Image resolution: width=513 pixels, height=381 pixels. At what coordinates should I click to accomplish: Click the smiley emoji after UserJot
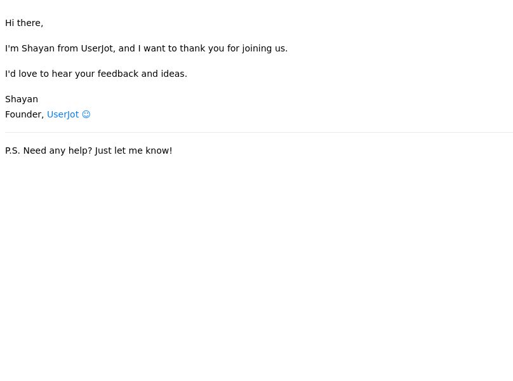(x=86, y=114)
